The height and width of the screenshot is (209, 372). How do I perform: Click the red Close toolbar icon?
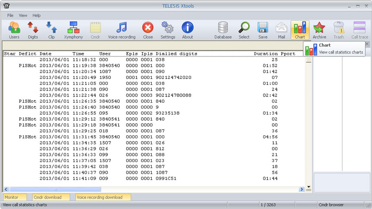[x=148, y=28]
